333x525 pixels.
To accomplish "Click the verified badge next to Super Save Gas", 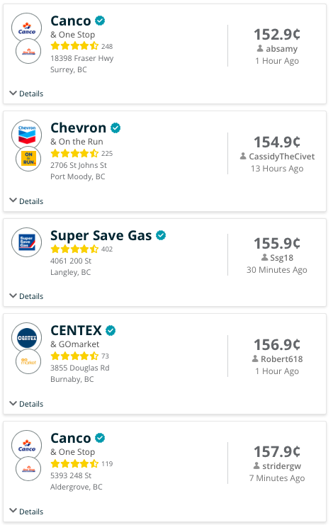I will [x=161, y=235].
